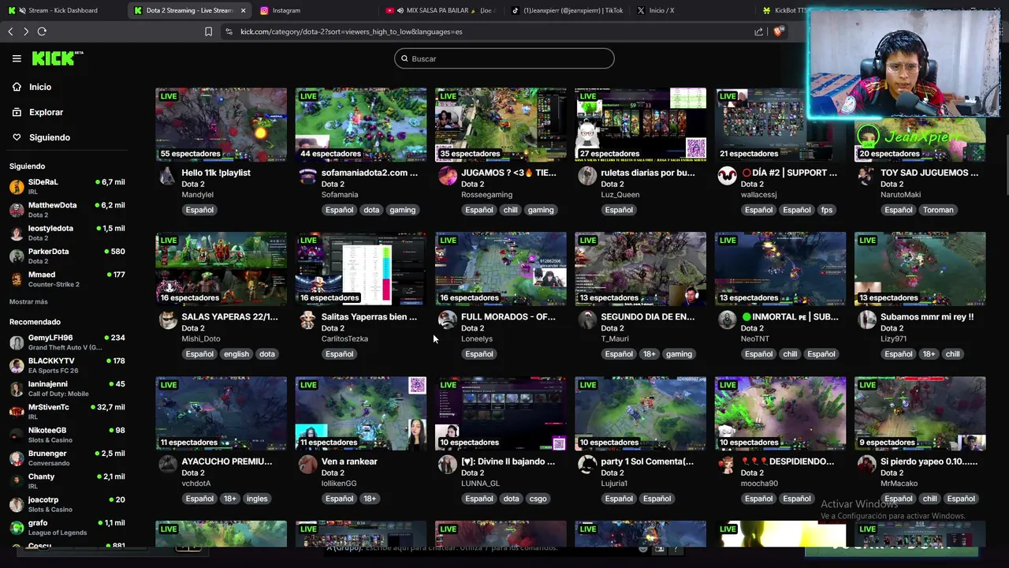Click Luz_Queen avatar icon

(x=587, y=175)
